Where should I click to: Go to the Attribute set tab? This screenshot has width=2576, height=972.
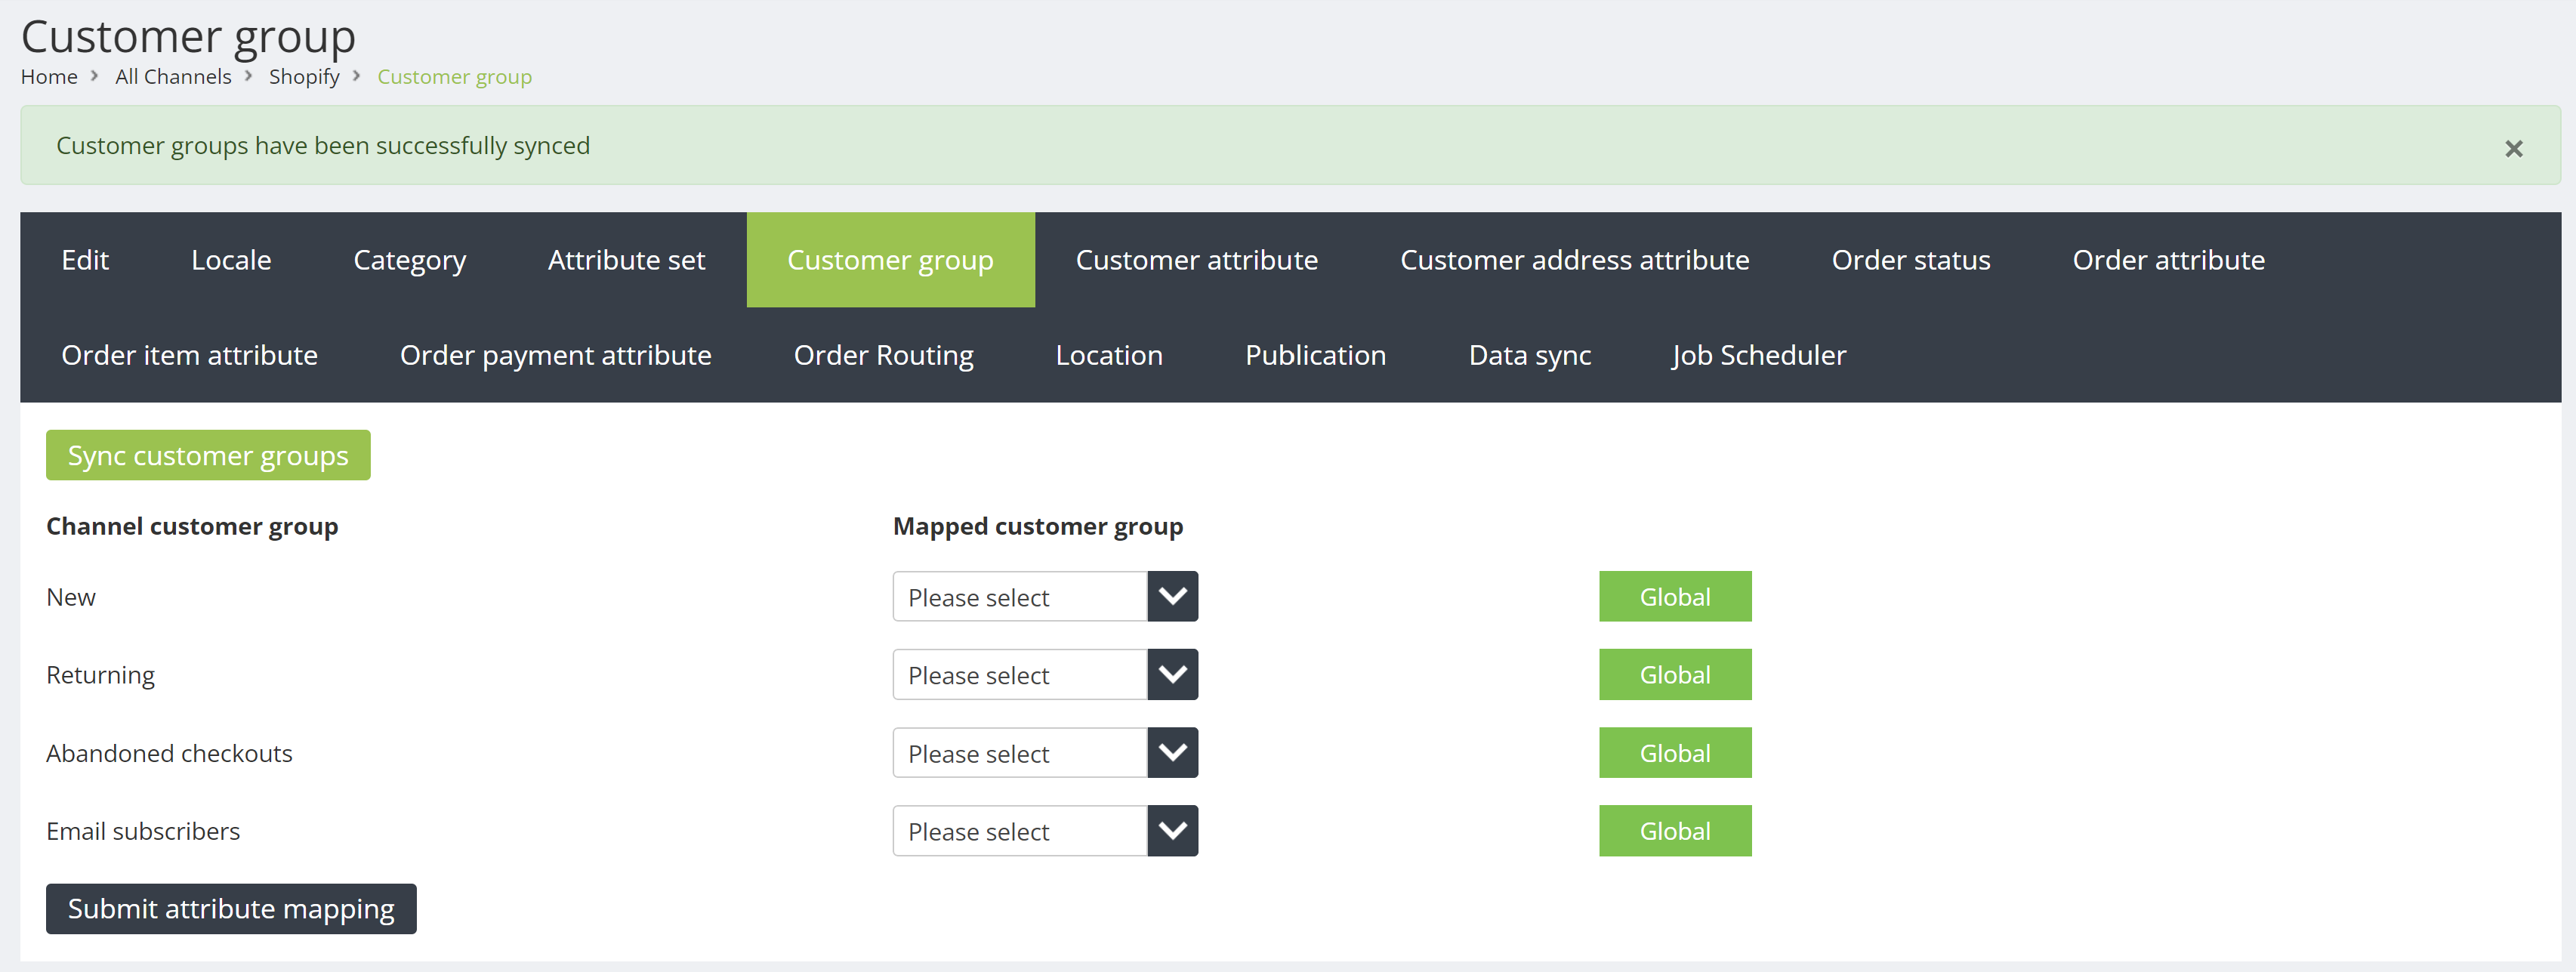click(x=626, y=260)
